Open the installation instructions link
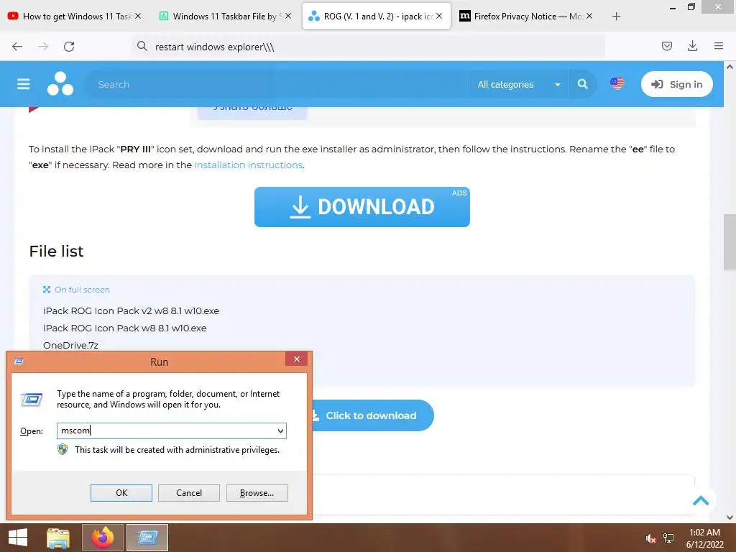 coord(248,165)
